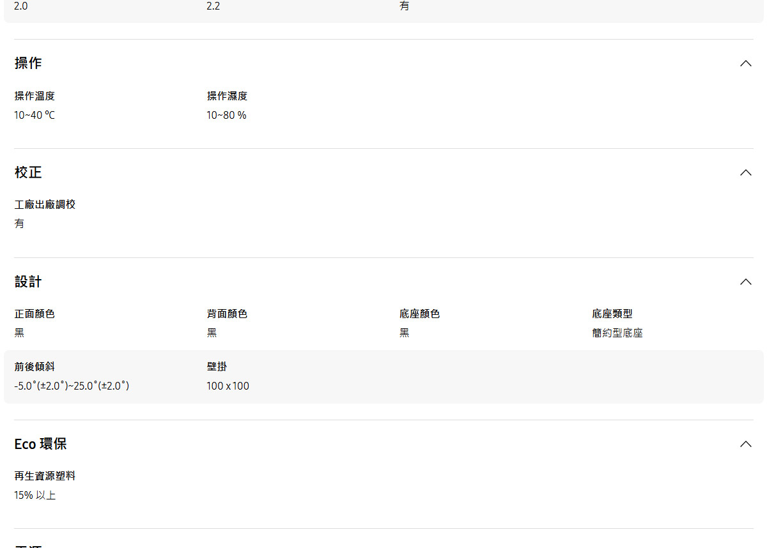The image size is (767, 548).
Task: Collapse the Eco 環保 section chevron
Action: click(745, 443)
